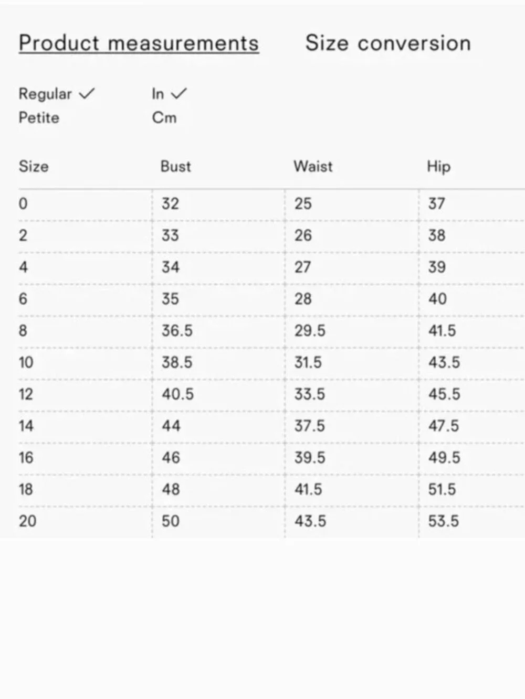Screen dimensions: 525x699
Task: Open the Product measurements tab
Action: [x=139, y=43]
